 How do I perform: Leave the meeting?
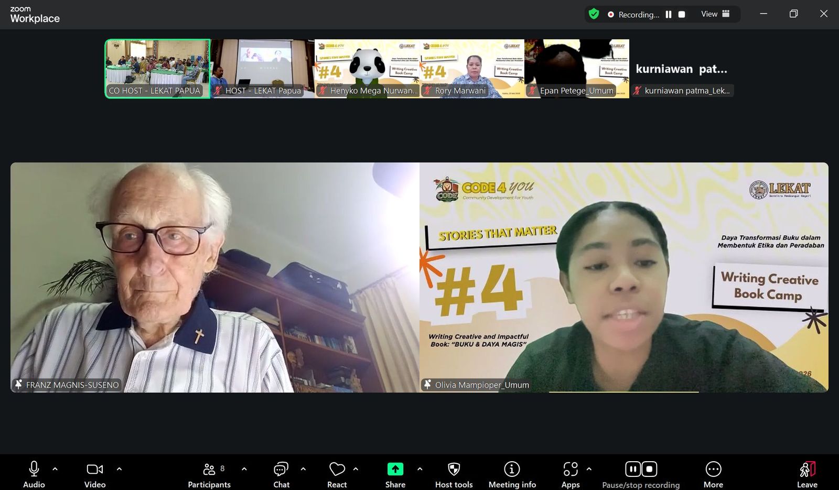tap(808, 475)
